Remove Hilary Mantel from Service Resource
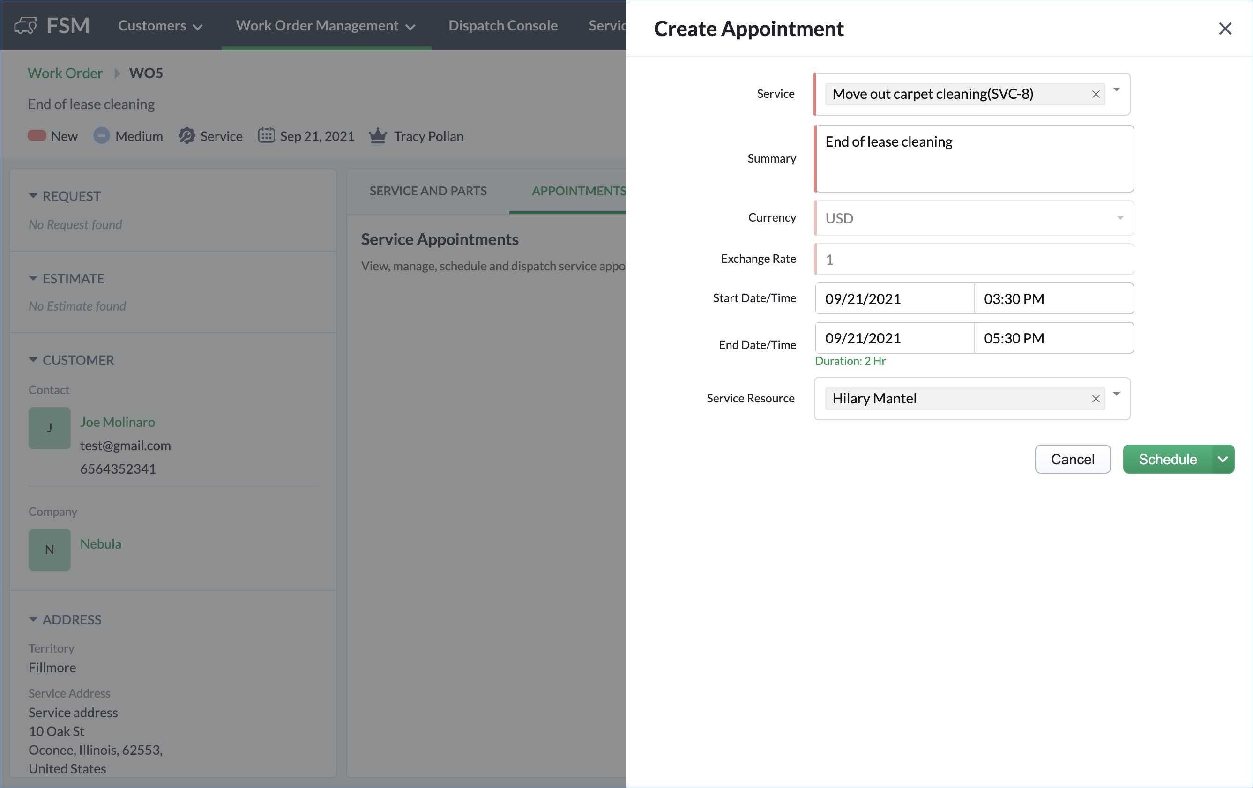The image size is (1253, 788). coord(1096,399)
